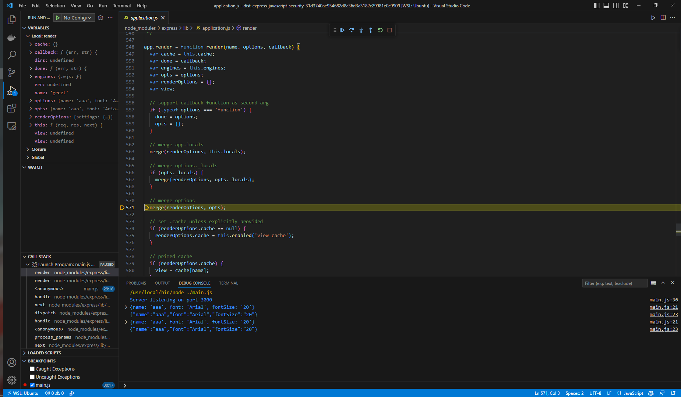This screenshot has width=681, height=397.
Task: Expand the renderOptions variable
Action: click(x=31, y=117)
